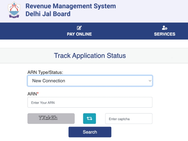The image size is (188, 141).
Task: Click the ARN required field label
Action: 33,94
